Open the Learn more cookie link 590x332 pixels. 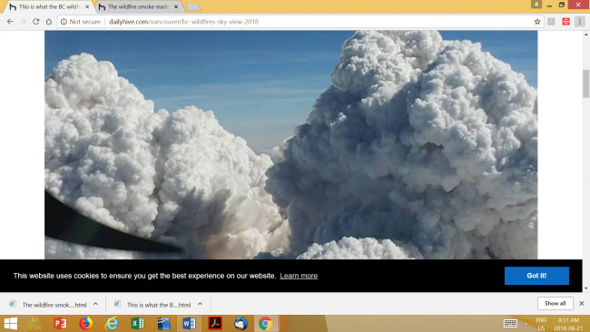point(299,276)
